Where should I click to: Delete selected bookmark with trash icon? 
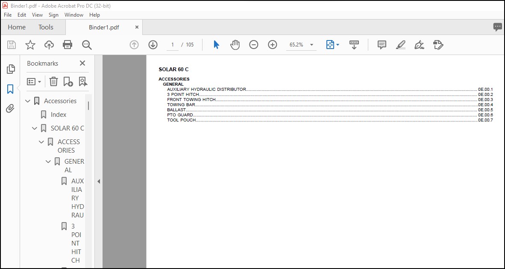pos(53,81)
